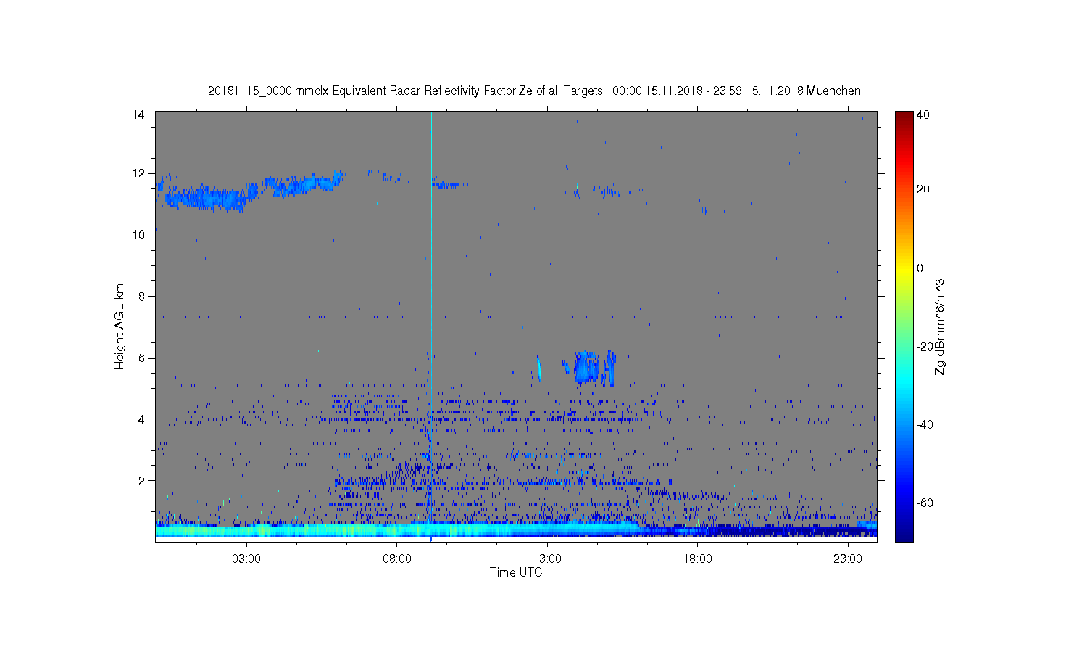Pick the "8" height axis tick label
The width and height of the screenshot is (1087, 652).
[x=142, y=296]
